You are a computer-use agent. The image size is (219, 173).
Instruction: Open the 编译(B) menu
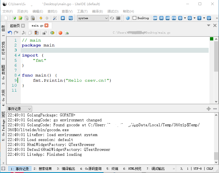[x=97, y=11]
